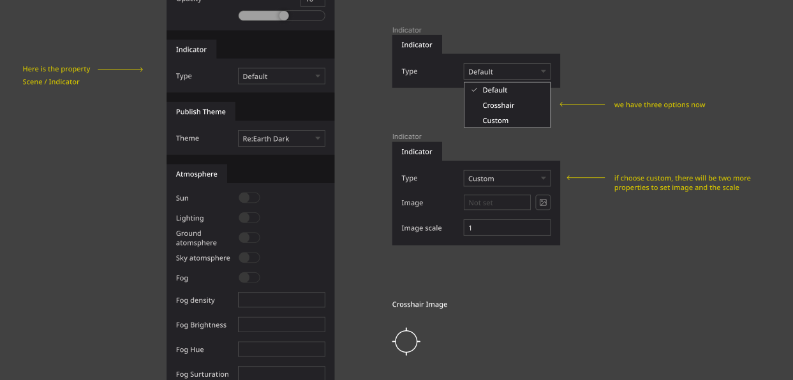Click the image picker icon beside Not set
Screen dimensions: 793x380
(542, 202)
